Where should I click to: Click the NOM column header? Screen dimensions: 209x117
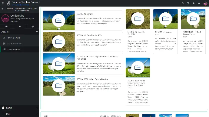[46, 116]
